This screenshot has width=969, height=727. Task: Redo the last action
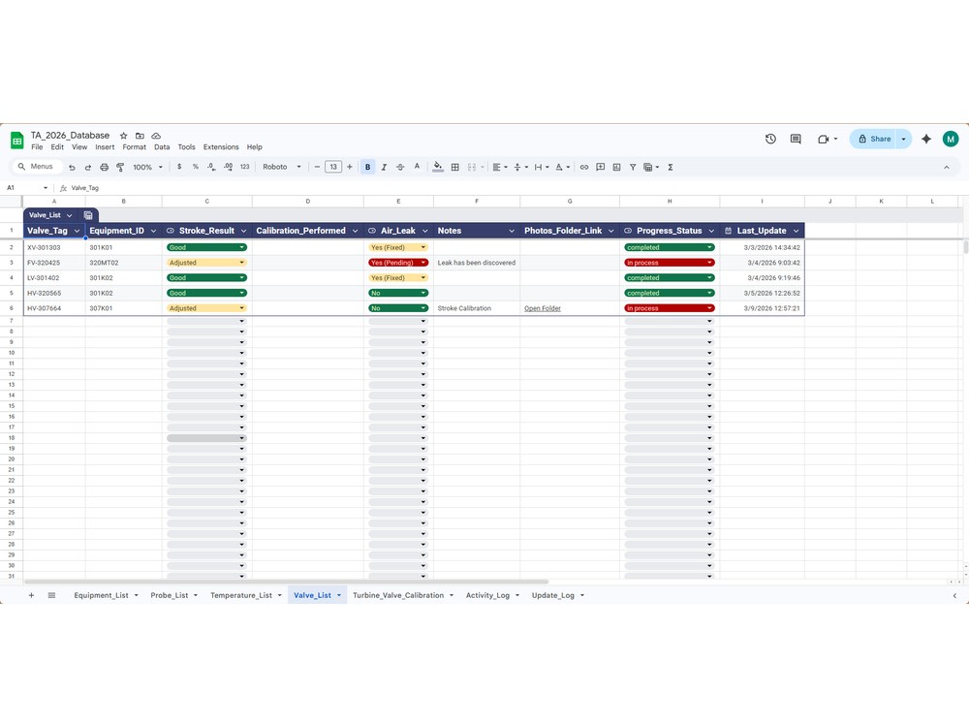tap(88, 167)
